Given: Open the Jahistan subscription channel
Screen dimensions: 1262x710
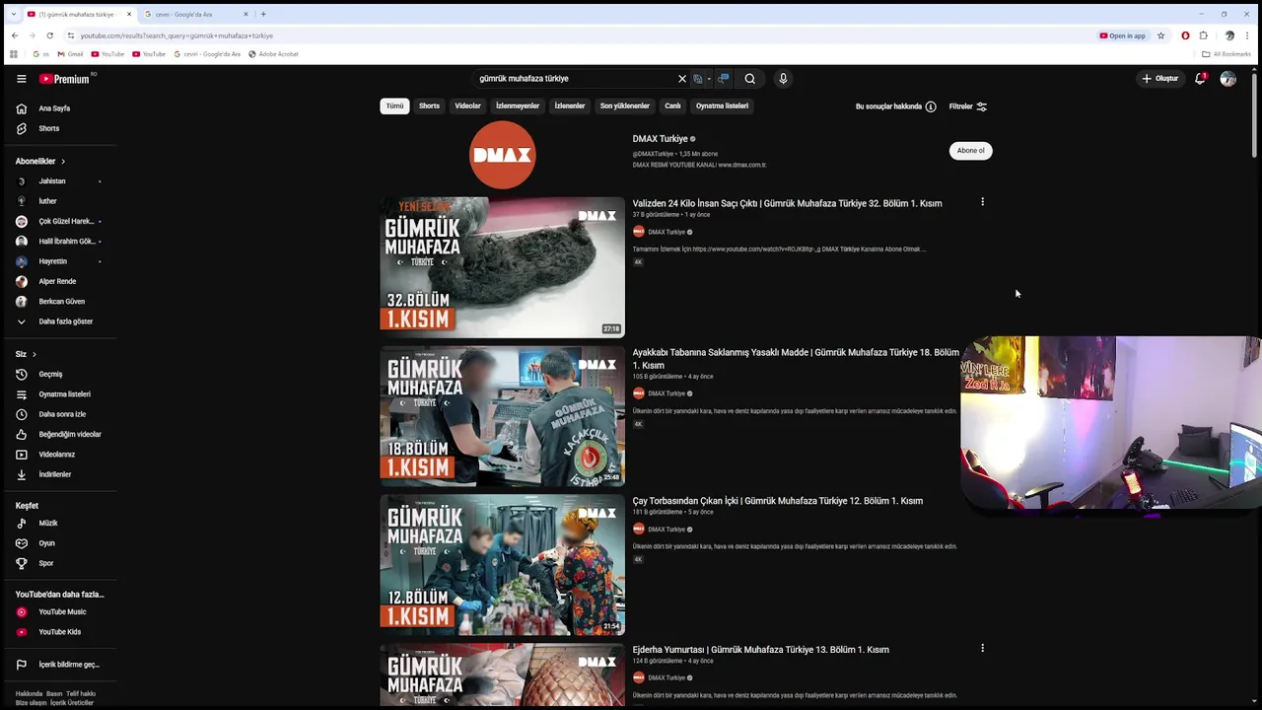Looking at the screenshot, I should point(52,181).
